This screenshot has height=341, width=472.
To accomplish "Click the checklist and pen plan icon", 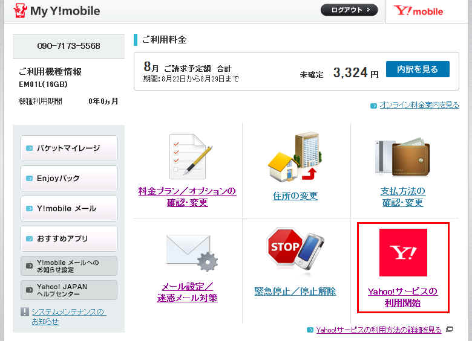I will [x=190, y=156].
